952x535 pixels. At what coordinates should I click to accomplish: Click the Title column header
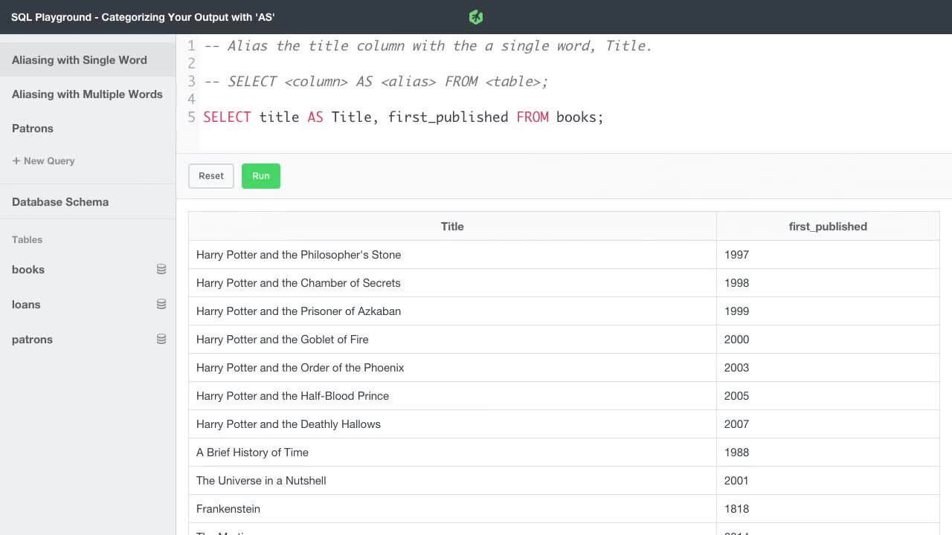point(452,227)
